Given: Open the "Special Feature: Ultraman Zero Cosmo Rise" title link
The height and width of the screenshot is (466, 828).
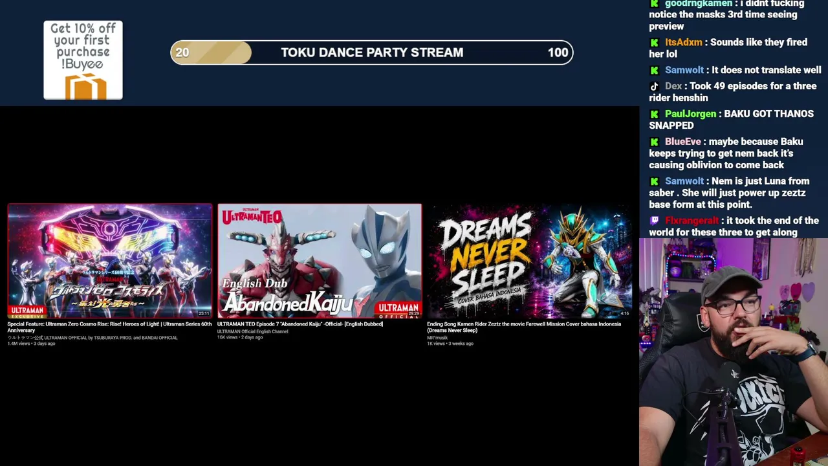Looking at the screenshot, I should [x=109, y=327].
